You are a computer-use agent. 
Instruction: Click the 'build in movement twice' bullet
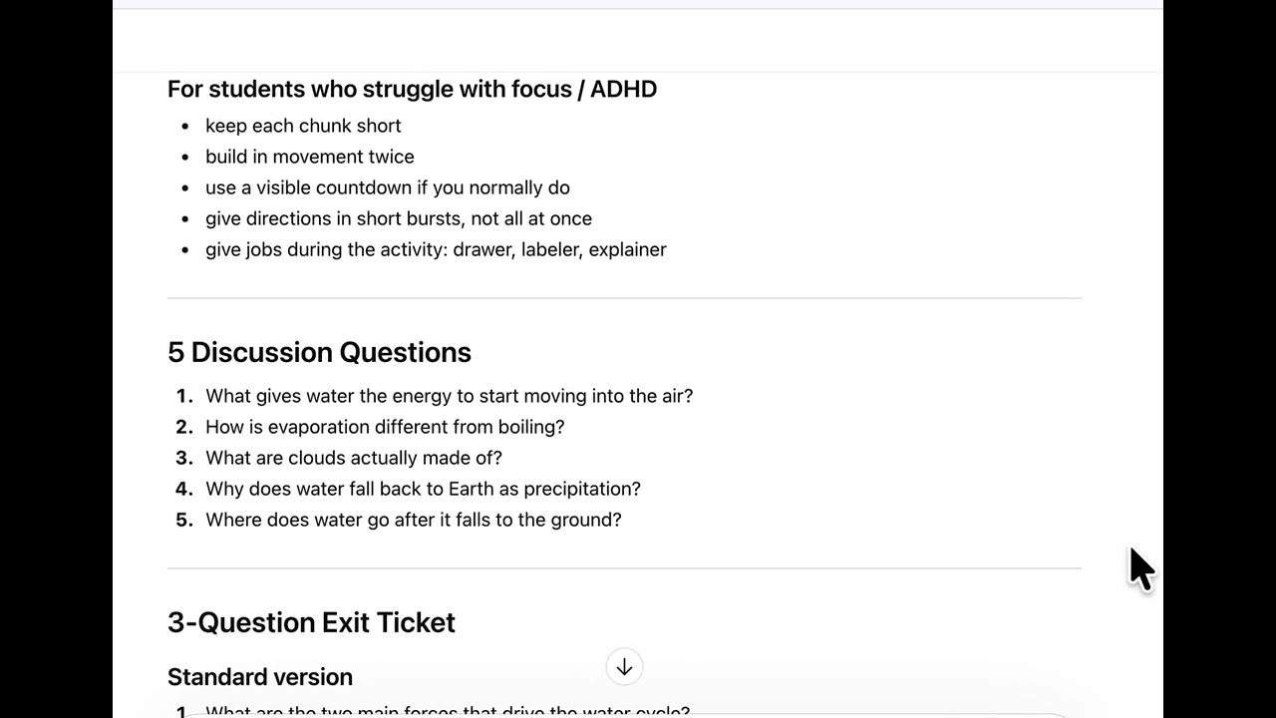[309, 157]
